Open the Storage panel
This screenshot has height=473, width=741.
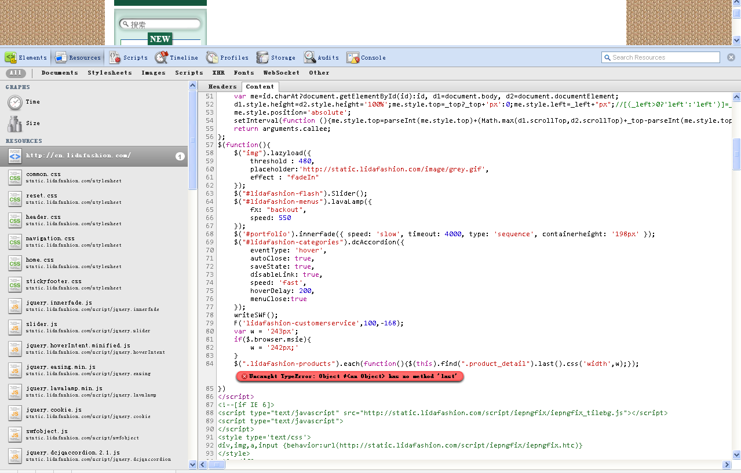[x=276, y=57]
